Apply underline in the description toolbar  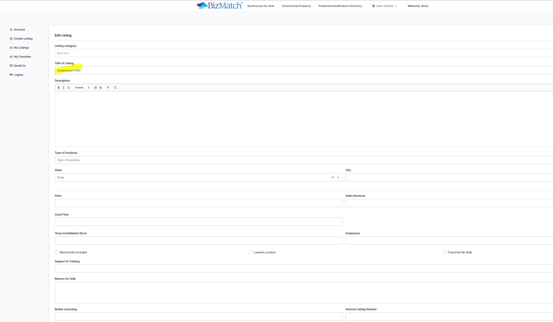(x=68, y=88)
